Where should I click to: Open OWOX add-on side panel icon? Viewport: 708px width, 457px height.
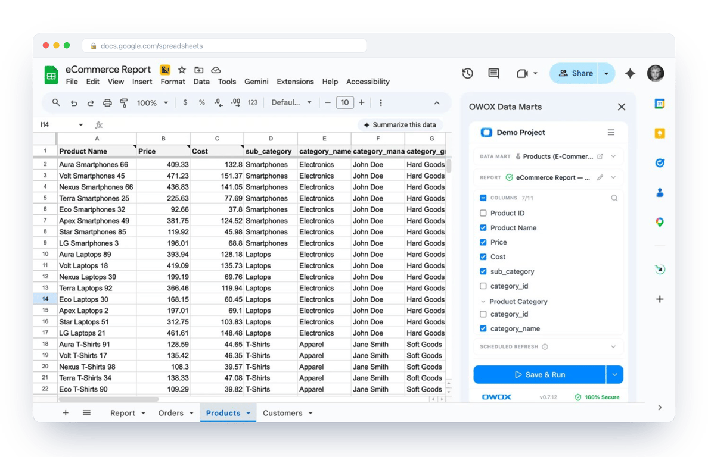tap(660, 270)
